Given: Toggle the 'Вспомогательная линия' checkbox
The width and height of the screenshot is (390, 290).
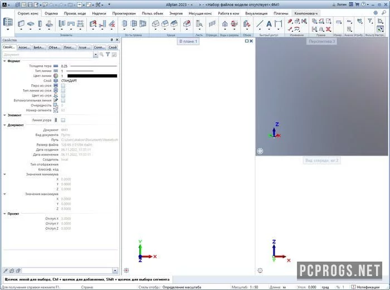Looking at the screenshot, I should click(63, 100).
